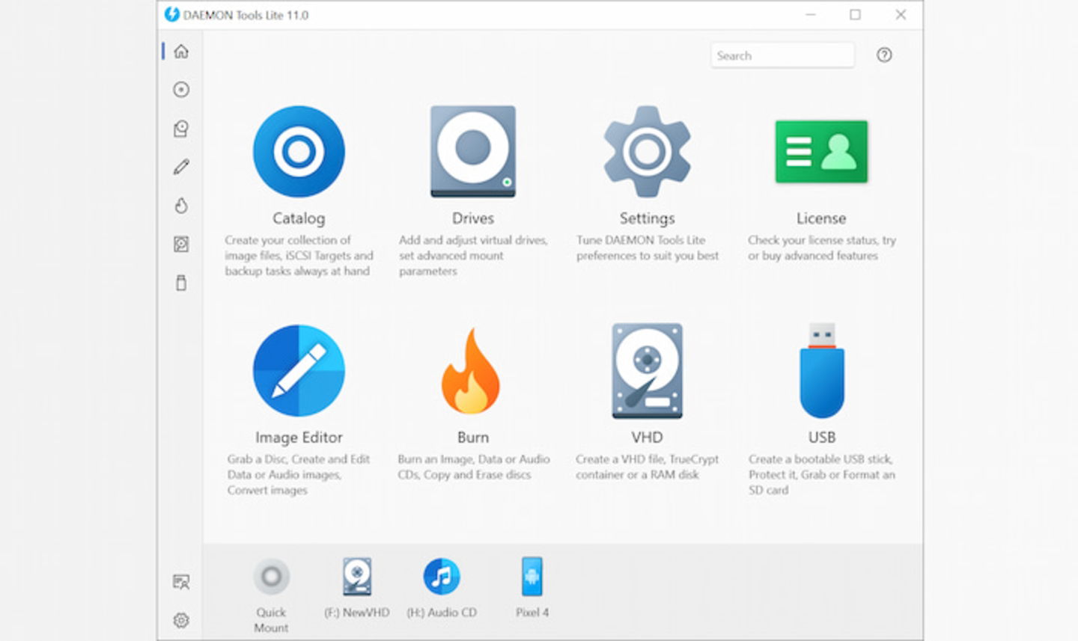Click the License title label

tap(821, 218)
